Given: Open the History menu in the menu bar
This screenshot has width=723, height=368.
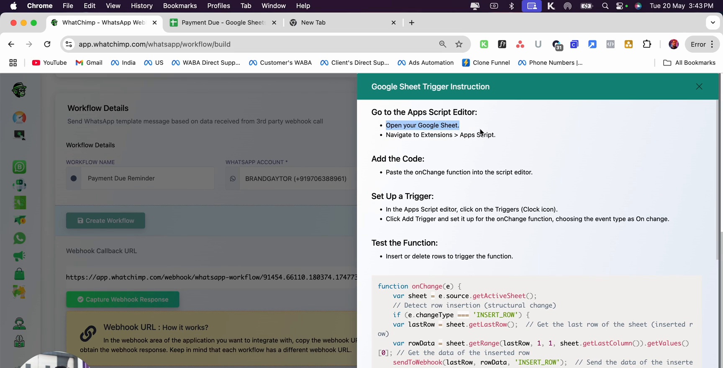Looking at the screenshot, I should pyautogui.click(x=141, y=6).
